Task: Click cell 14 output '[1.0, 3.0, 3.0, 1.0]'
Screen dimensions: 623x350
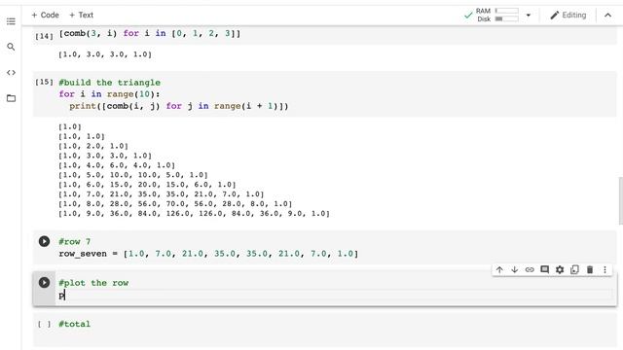Action: 105,54
